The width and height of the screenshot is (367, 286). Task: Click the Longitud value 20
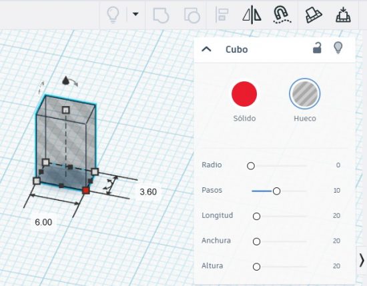(x=336, y=215)
